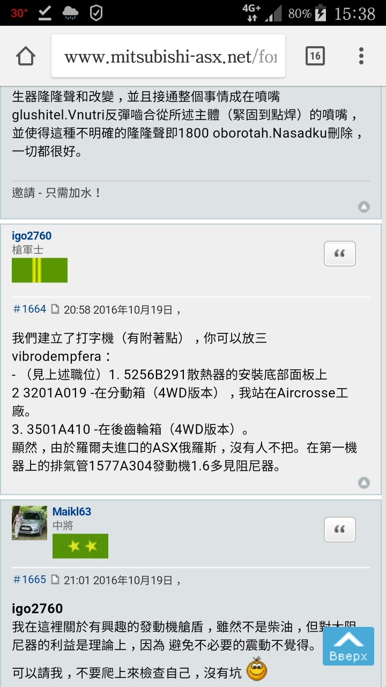View Maikl63's avatar photo
Image resolution: width=386 pixels, height=687 pixels.
[29, 523]
